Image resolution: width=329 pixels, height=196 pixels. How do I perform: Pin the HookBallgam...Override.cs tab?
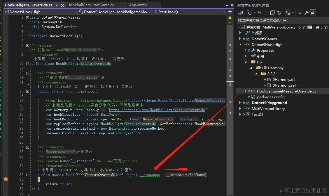(57, 6)
